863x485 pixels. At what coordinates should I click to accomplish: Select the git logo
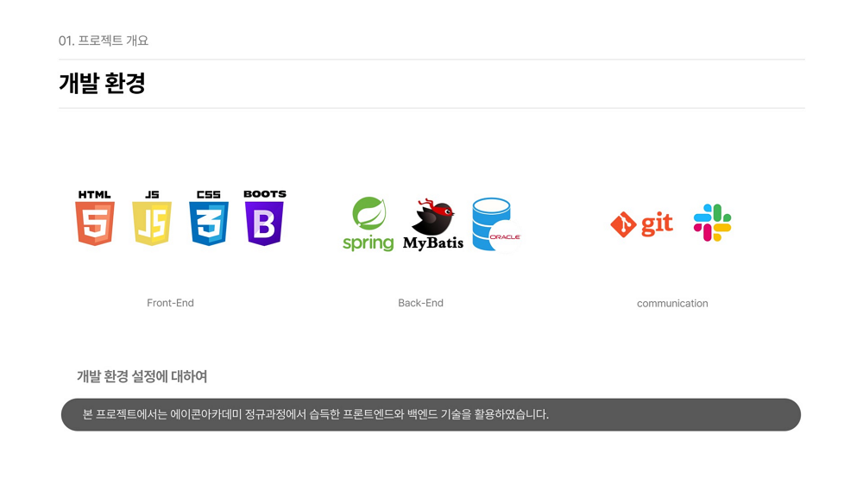(642, 224)
